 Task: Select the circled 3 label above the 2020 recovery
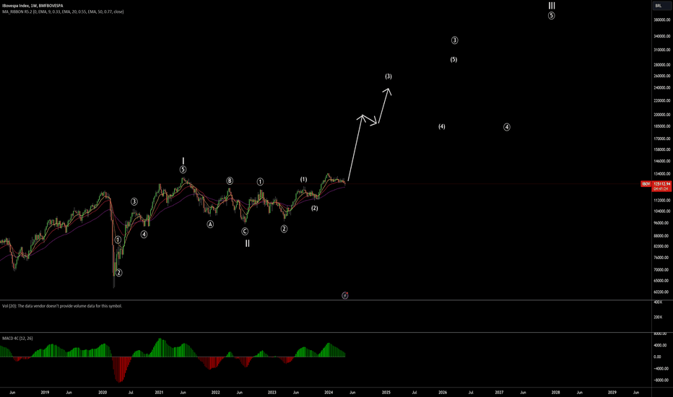(x=134, y=201)
